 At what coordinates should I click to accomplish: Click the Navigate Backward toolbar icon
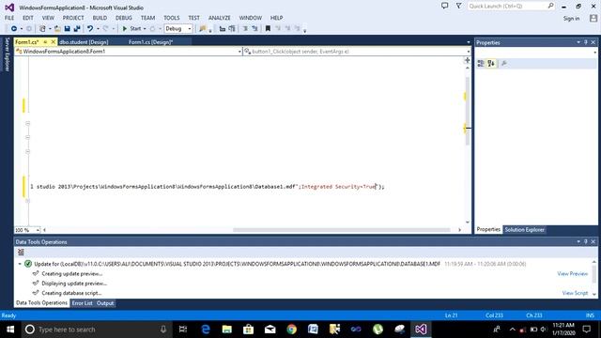tap(14, 29)
